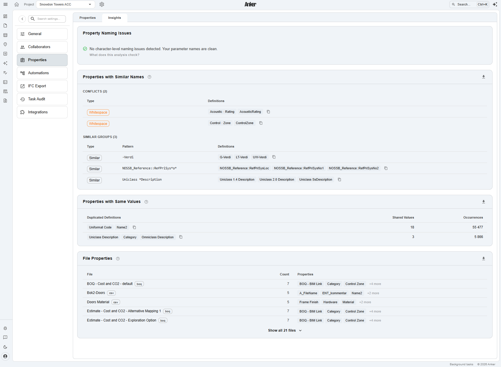Open the location pin icon in left rail
Viewport: 501px width, 367px height.
[x=5, y=44]
